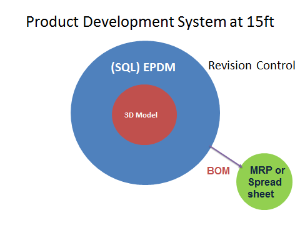300x225 pixels.
Task: Click "15ft" in the slide title
Action: (x=261, y=22)
